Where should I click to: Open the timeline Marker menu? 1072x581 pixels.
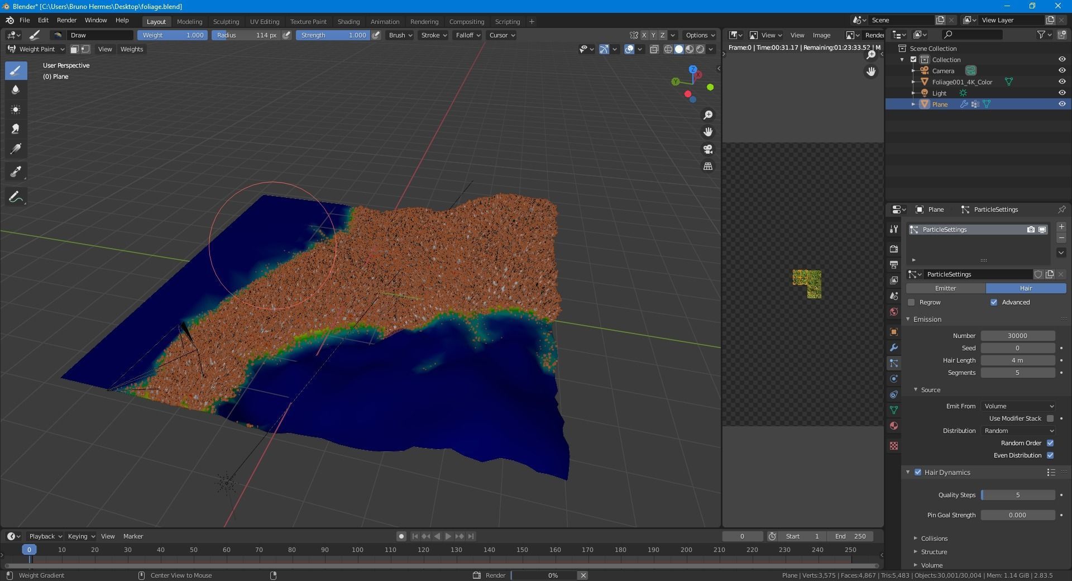[133, 536]
